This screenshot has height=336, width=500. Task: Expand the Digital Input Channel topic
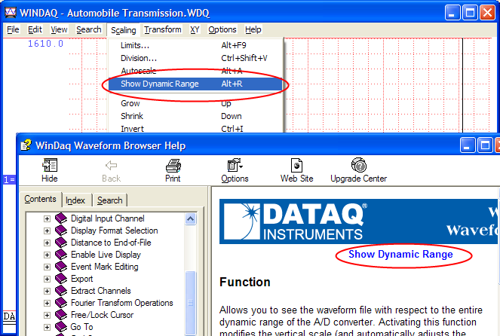coord(47,218)
